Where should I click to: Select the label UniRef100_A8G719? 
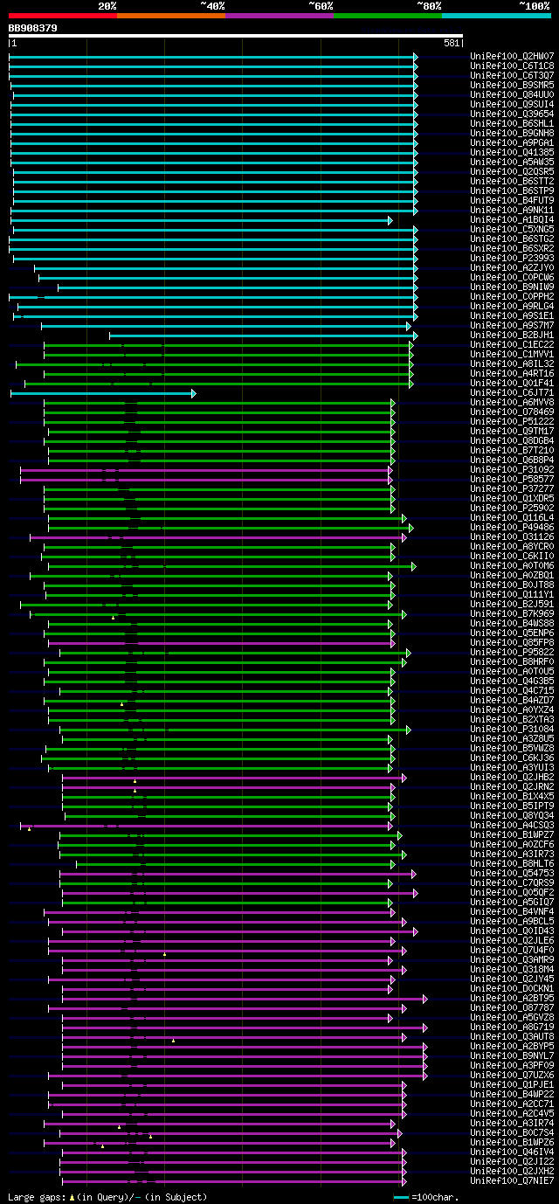(512, 1028)
